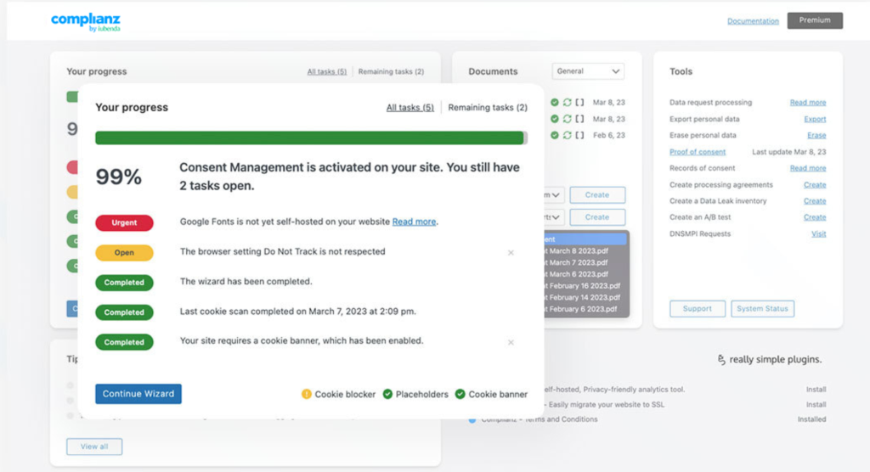870x472 pixels.
Task: Open the General documents dropdown
Action: (588, 71)
